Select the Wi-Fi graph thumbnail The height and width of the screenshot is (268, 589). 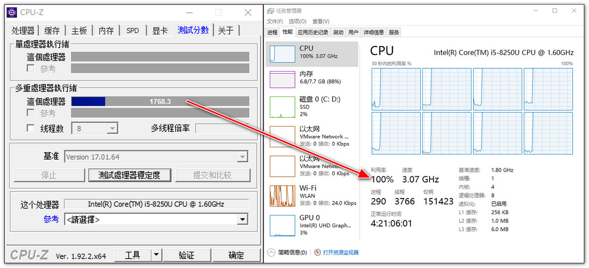282,196
